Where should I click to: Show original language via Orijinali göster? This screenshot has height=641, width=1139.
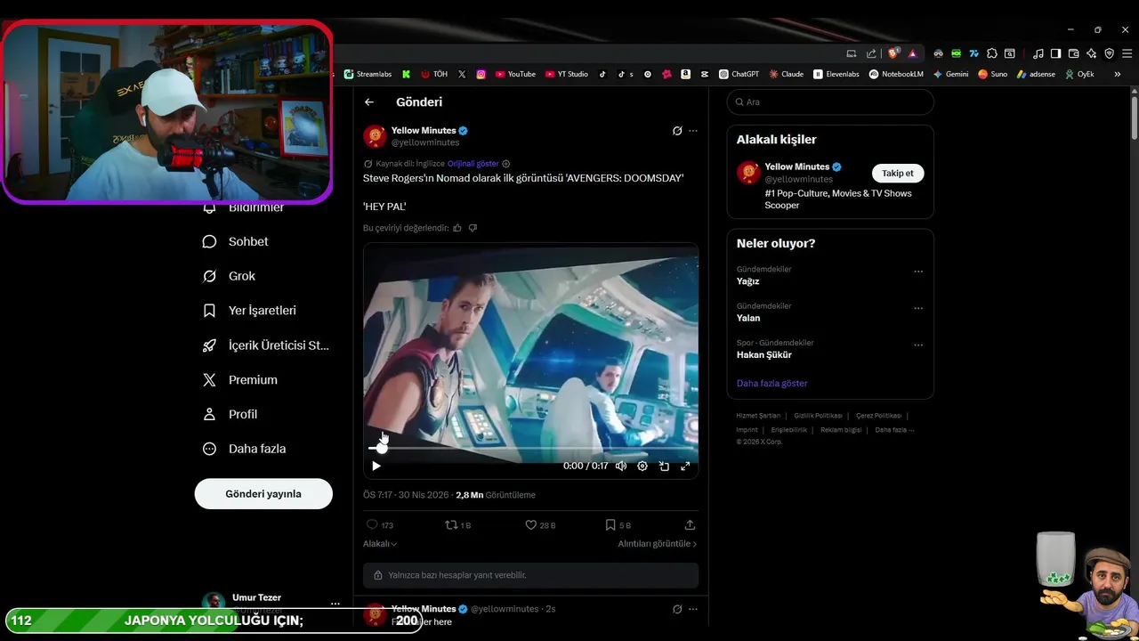[x=473, y=164]
